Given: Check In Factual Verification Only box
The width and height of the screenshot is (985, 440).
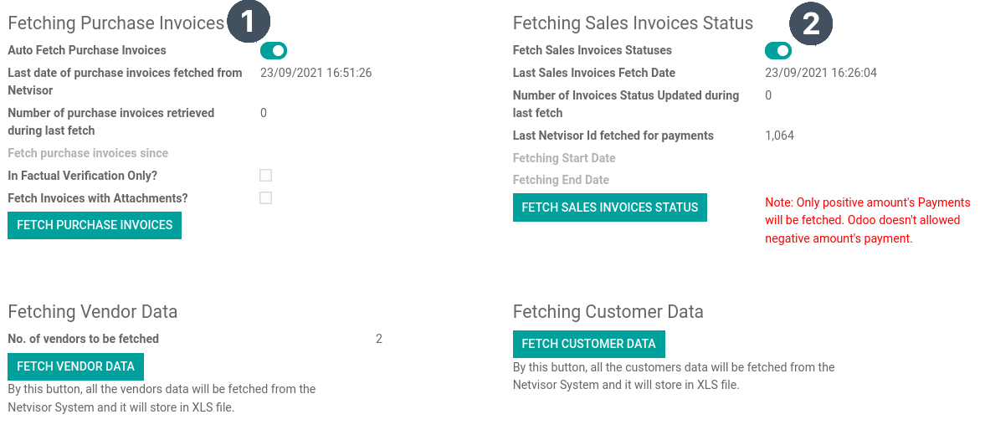Looking at the screenshot, I should point(266,175).
